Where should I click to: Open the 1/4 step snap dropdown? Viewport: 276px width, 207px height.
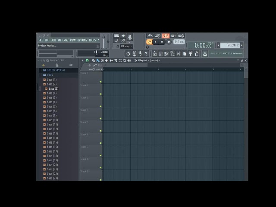(126, 46)
